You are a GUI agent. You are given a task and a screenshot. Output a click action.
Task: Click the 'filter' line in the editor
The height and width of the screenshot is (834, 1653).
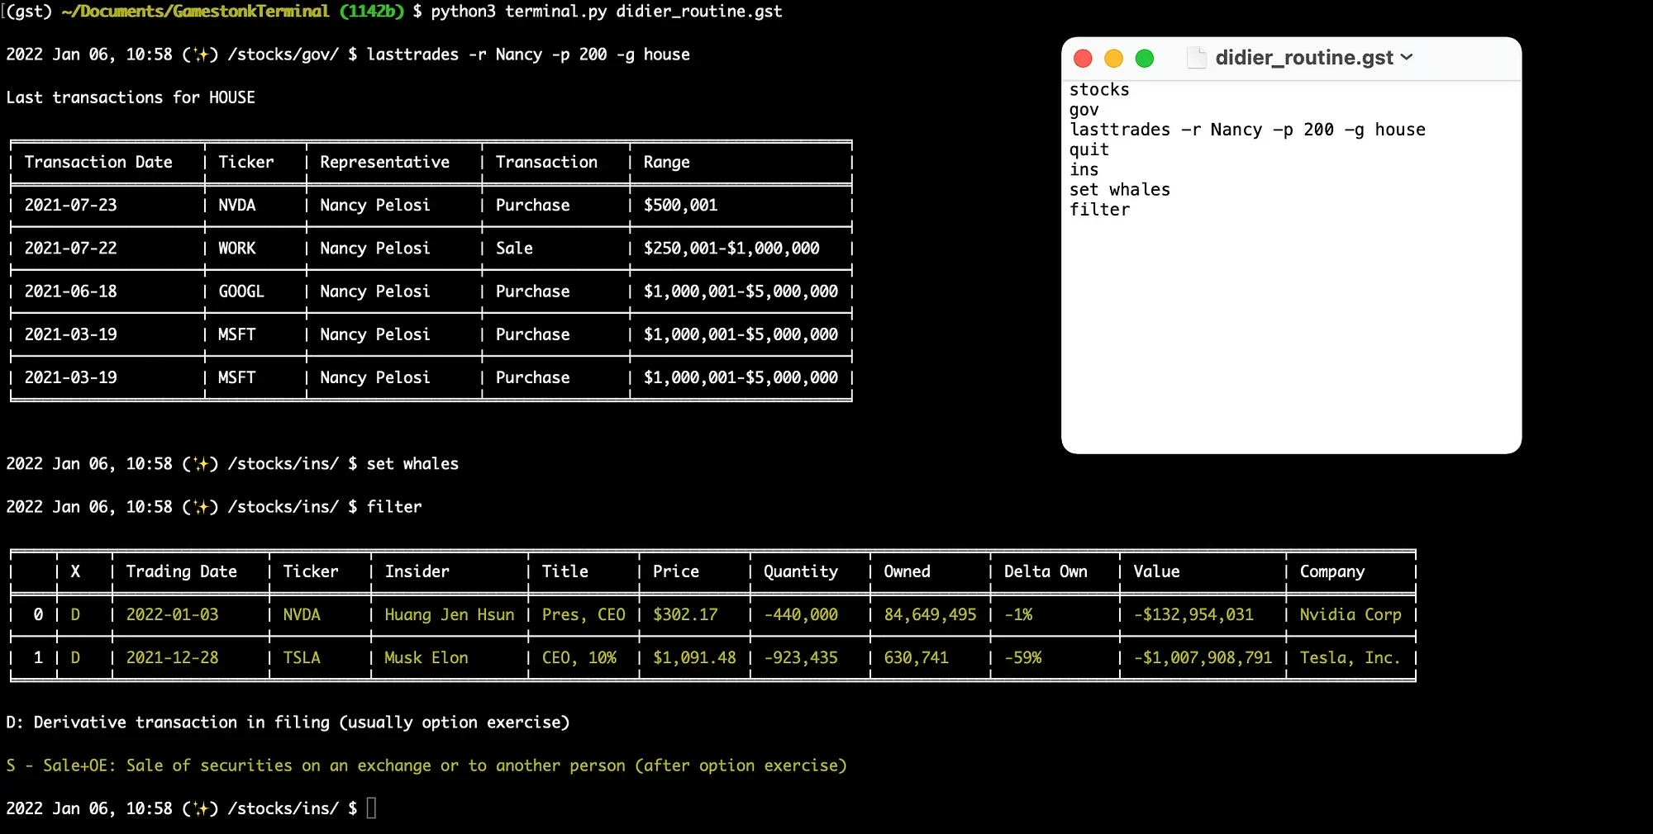coord(1099,210)
